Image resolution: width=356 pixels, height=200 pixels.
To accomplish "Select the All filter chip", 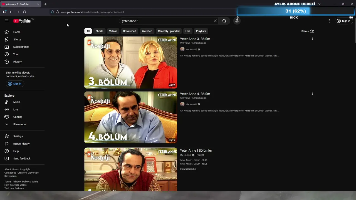I will click(x=88, y=31).
